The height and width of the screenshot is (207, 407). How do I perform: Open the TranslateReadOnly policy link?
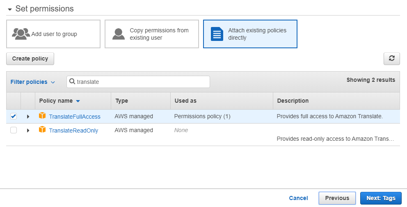73,130
